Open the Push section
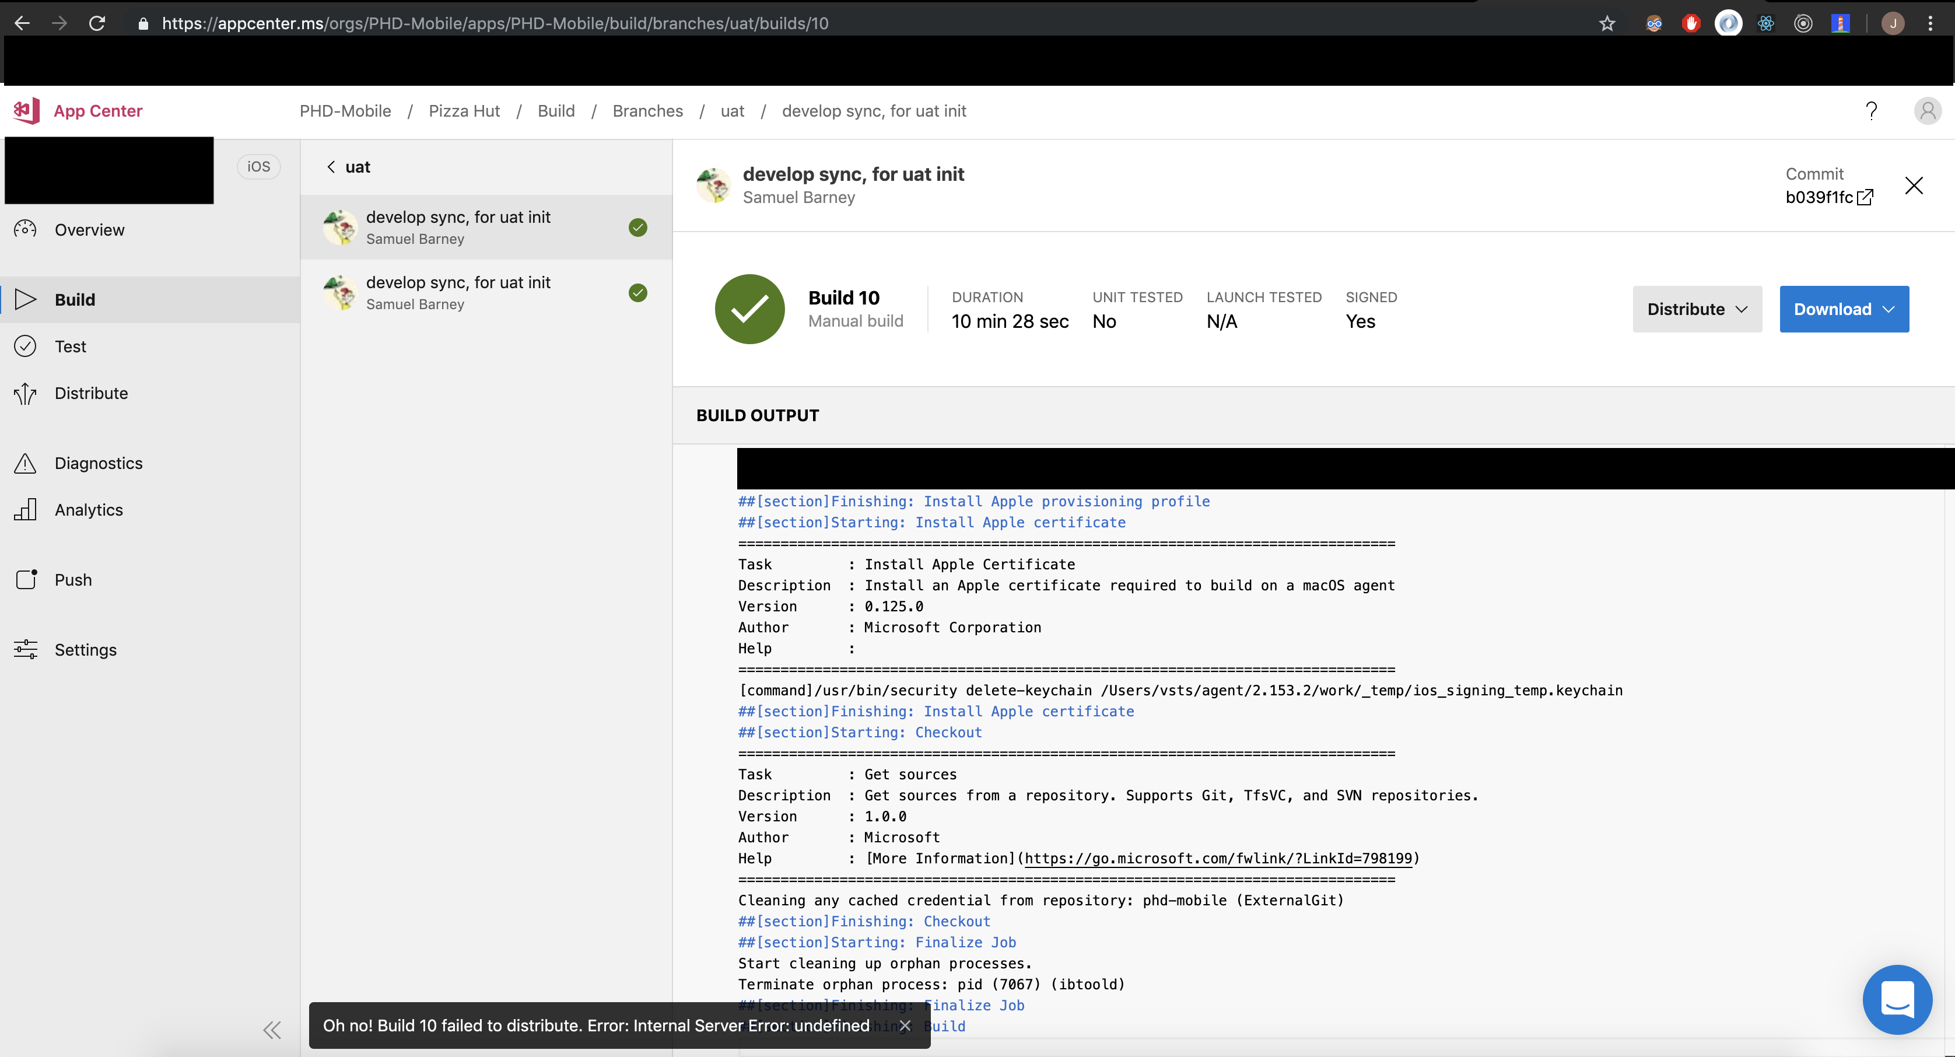Screen dimensions: 1955x1057 [73, 579]
